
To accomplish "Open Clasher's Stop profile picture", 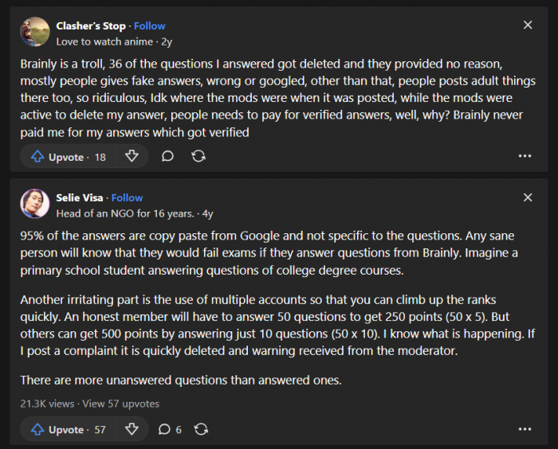I will 35,33.
